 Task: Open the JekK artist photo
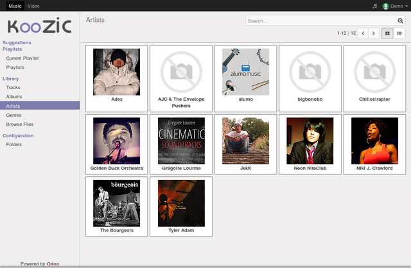click(x=245, y=141)
